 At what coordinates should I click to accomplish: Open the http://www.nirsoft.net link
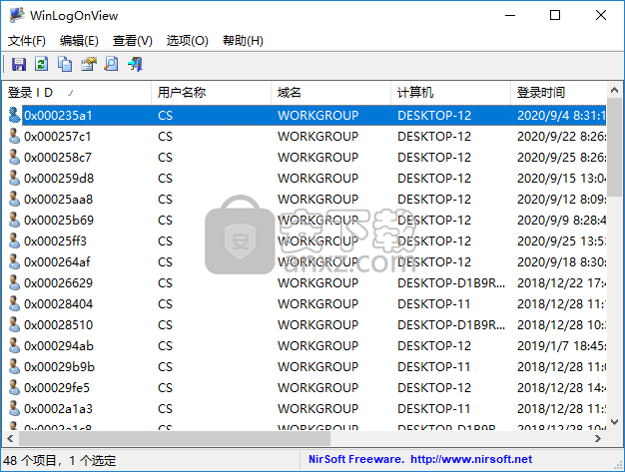(x=471, y=459)
